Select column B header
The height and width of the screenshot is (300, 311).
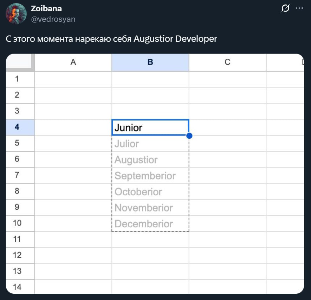(150, 62)
